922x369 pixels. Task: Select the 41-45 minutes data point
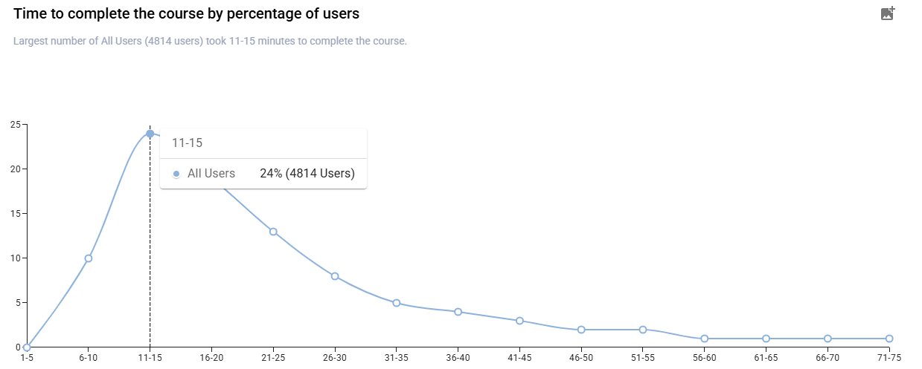[519, 321]
